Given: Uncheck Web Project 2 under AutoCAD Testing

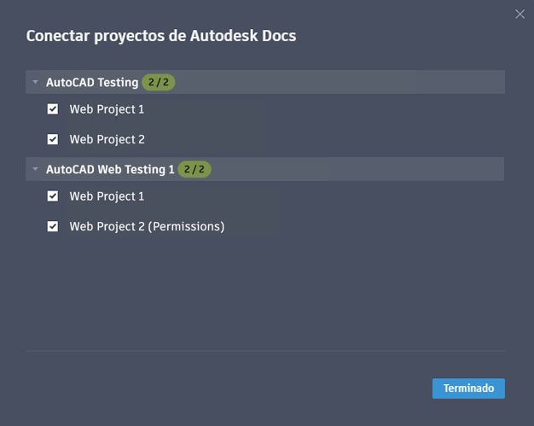Looking at the screenshot, I should click(x=53, y=139).
